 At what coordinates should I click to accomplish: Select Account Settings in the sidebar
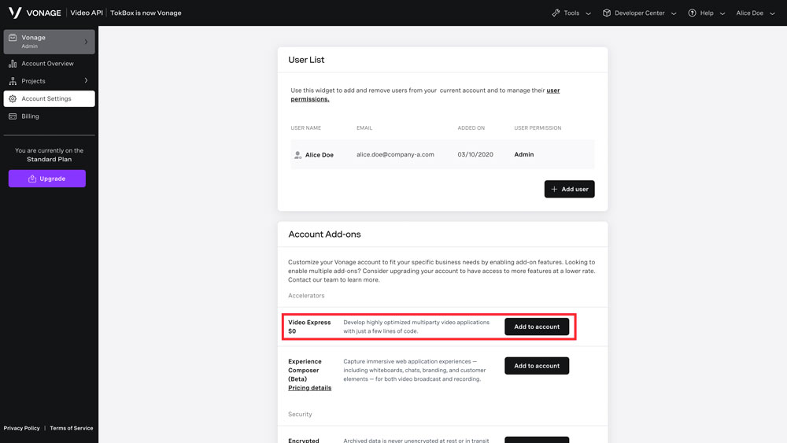point(49,99)
